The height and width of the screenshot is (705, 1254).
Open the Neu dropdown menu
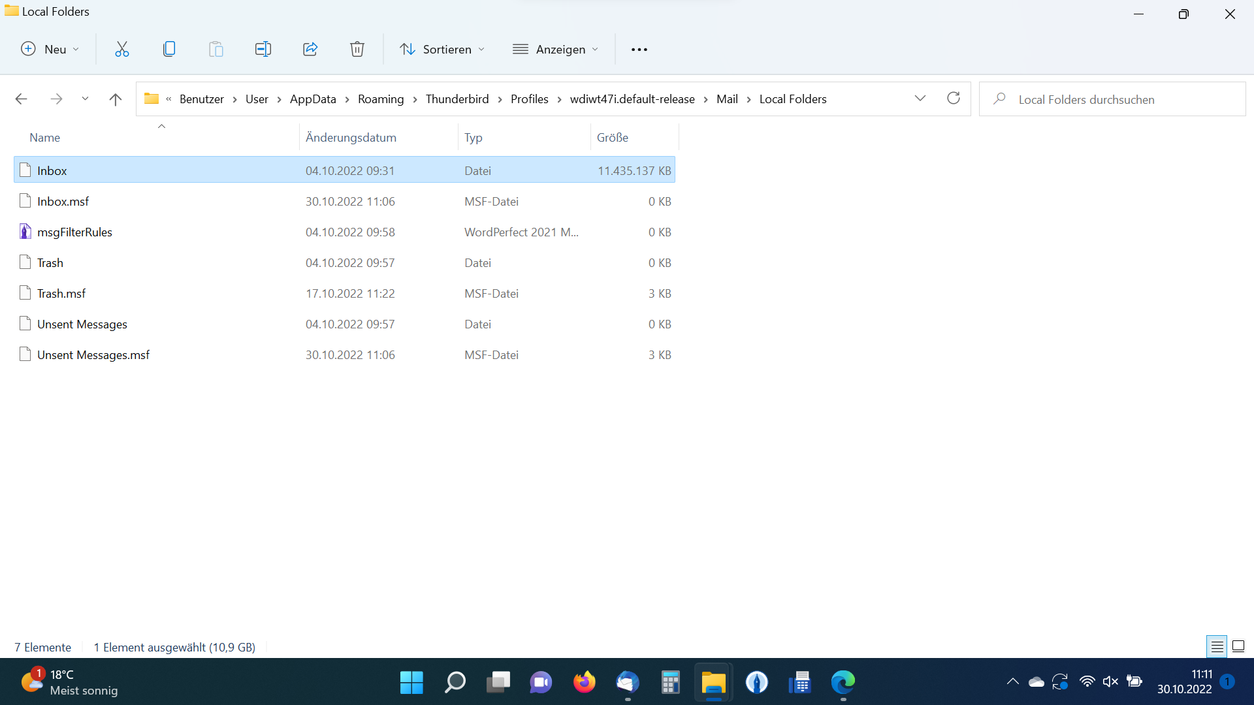coord(51,49)
